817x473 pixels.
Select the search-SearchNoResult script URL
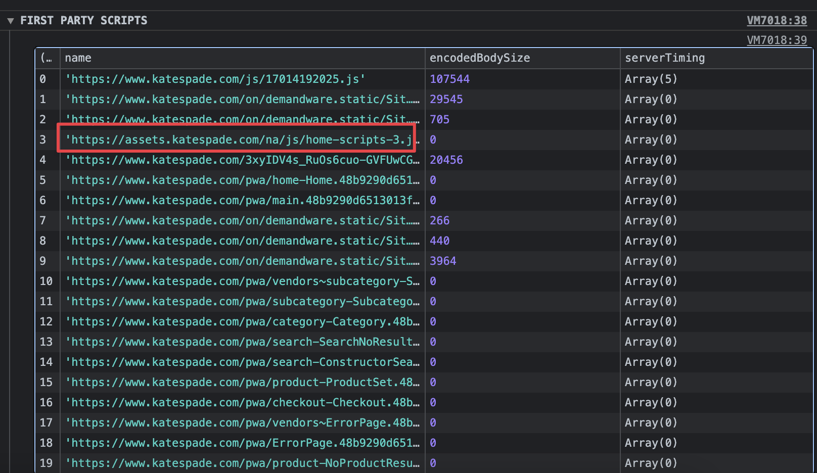242,342
